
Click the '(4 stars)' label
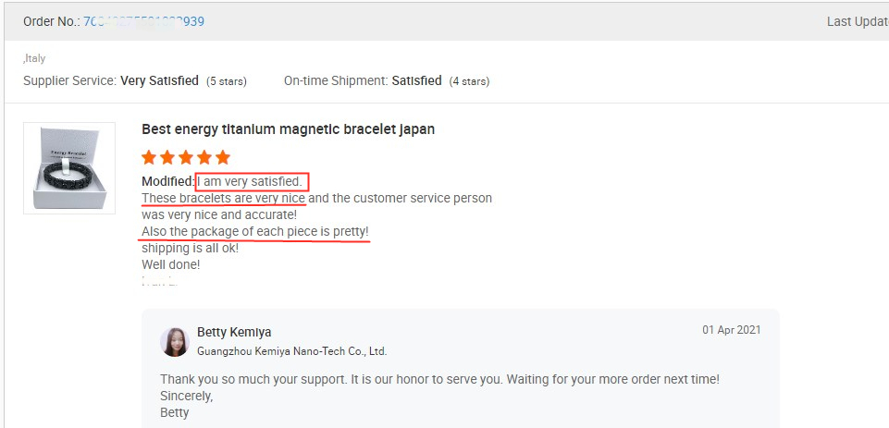pos(469,81)
